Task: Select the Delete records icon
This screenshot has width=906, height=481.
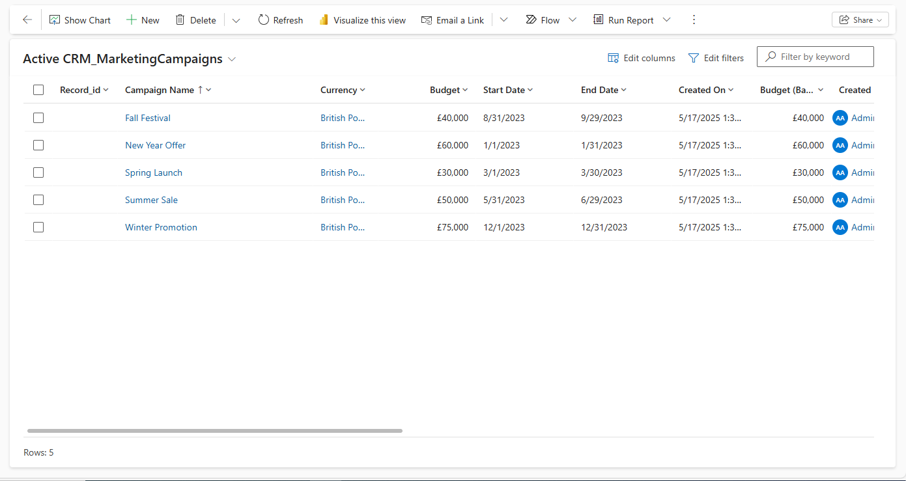Action: 180,20
